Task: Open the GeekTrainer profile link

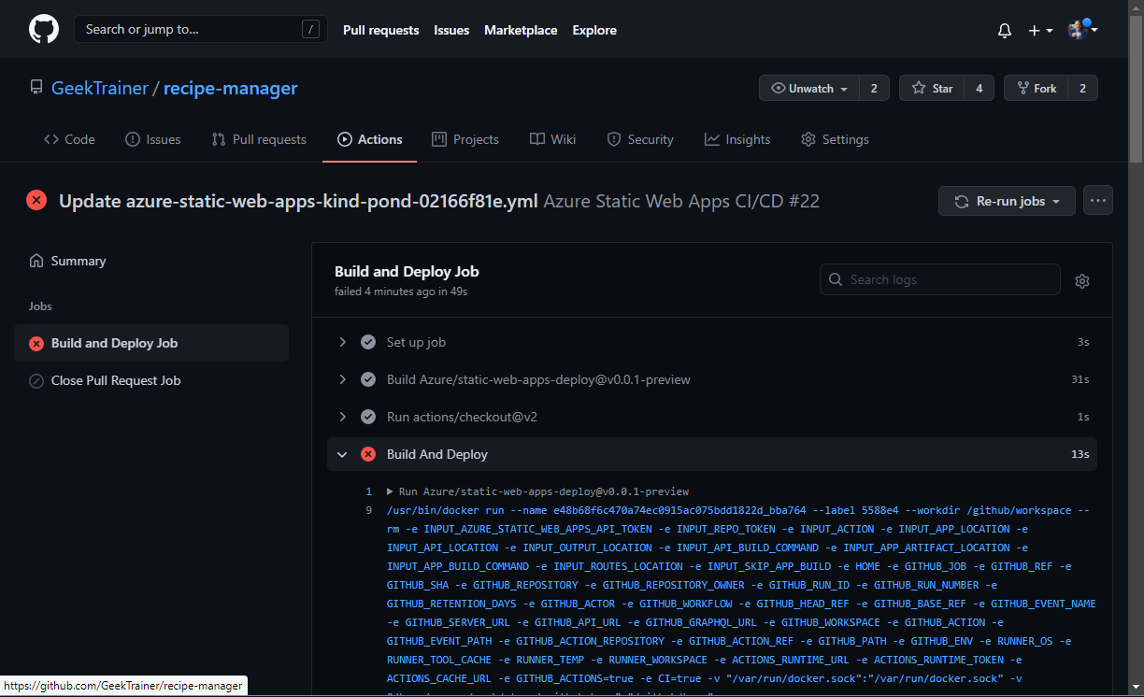Action: click(x=100, y=88)
